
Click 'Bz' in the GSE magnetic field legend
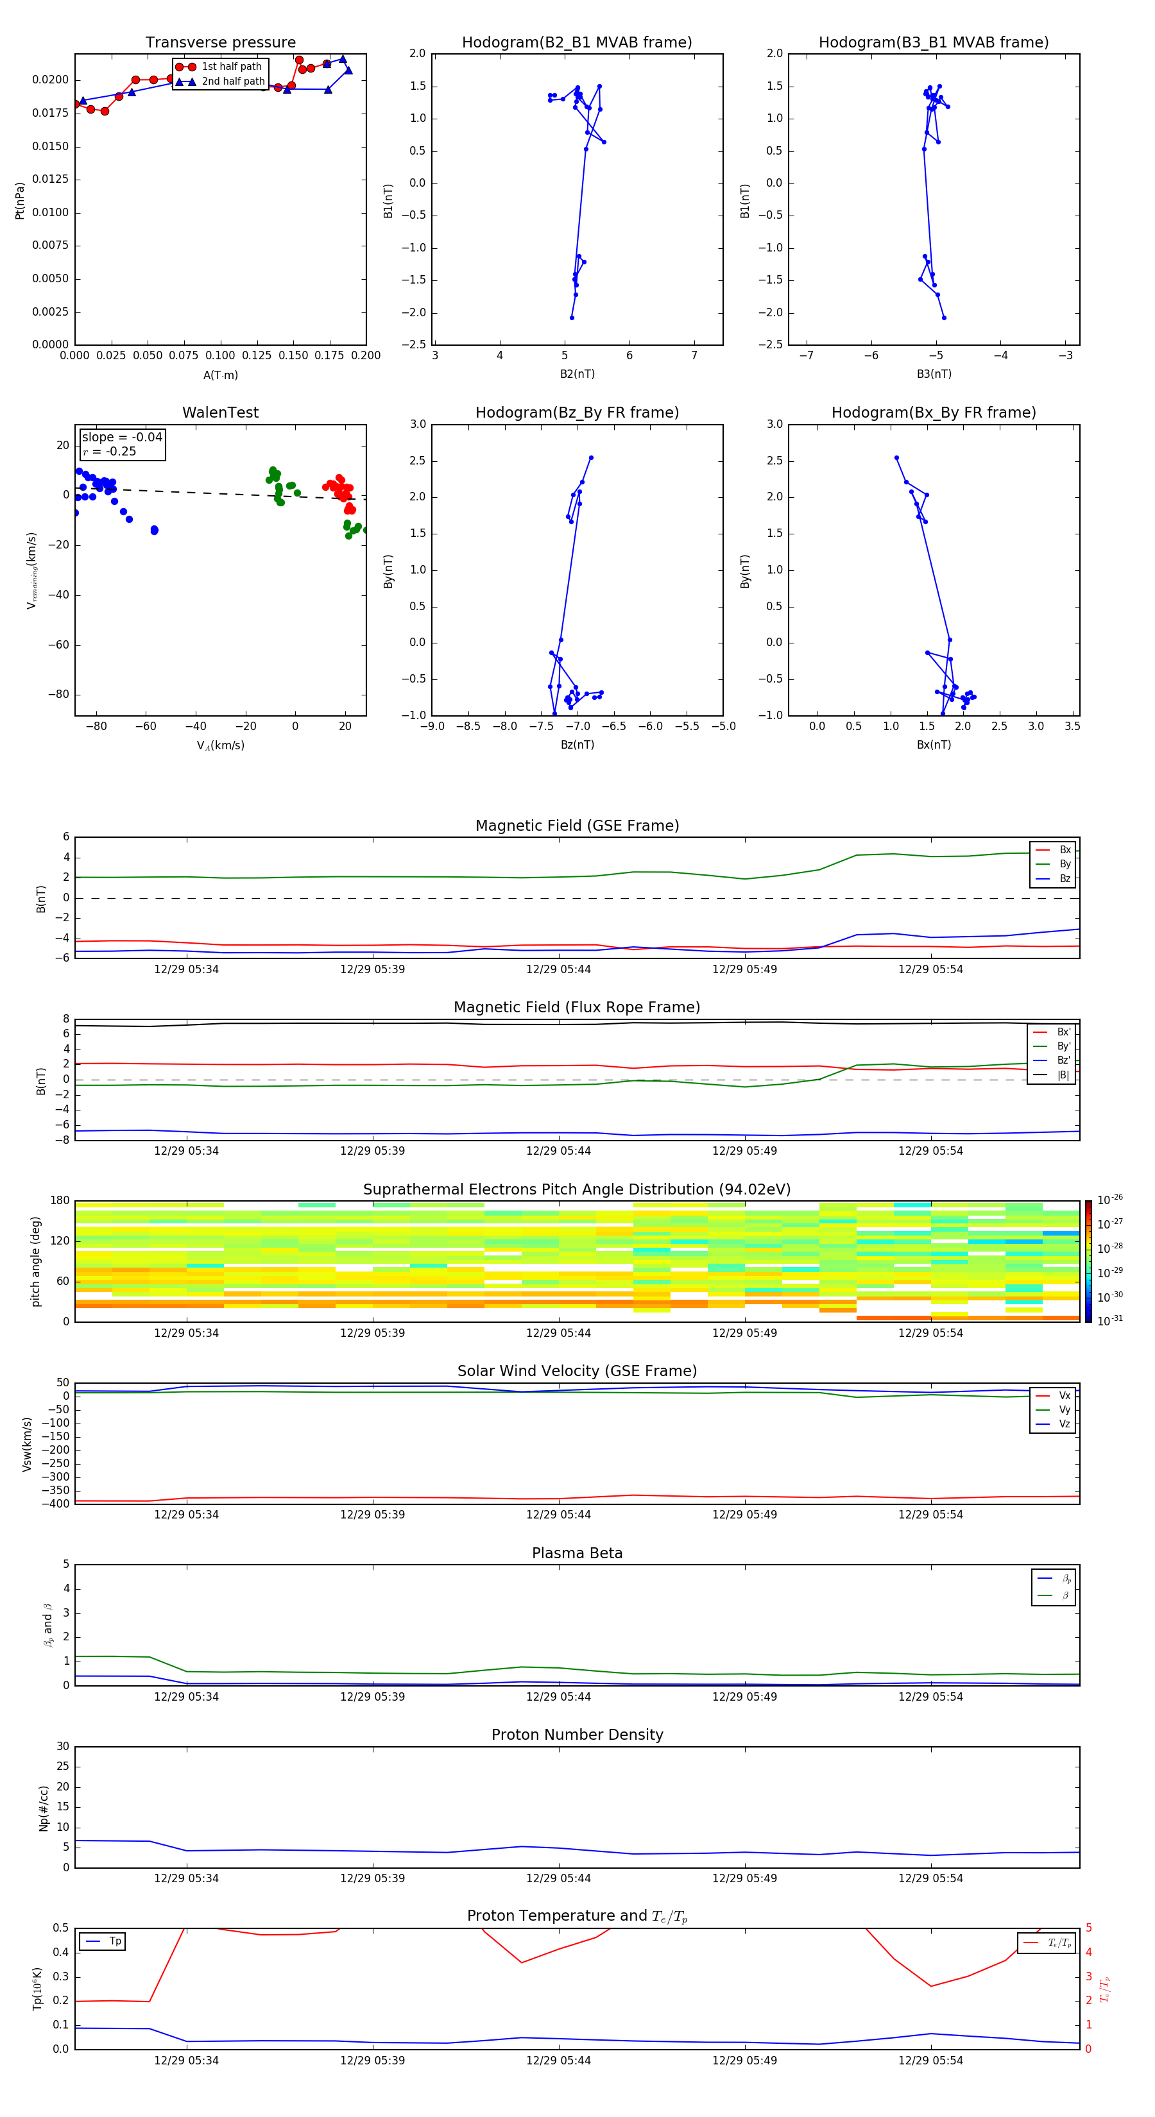click(x=1065, y=880)
